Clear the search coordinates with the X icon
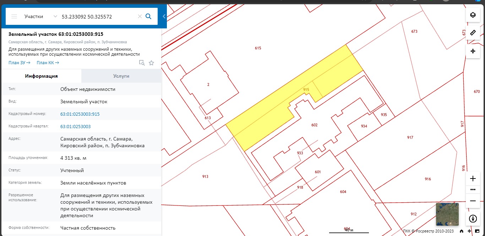Screen dimensions: 485x236 pyautogui.click(x=140, y=16)
